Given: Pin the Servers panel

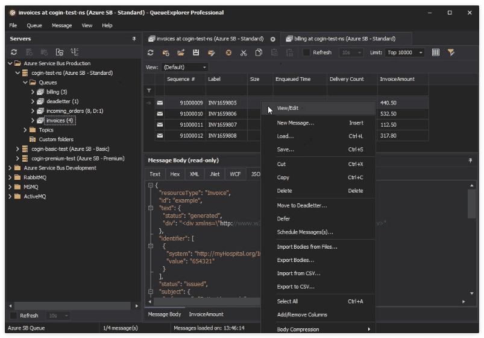Looking at the screenshot, I should [134, 39].
